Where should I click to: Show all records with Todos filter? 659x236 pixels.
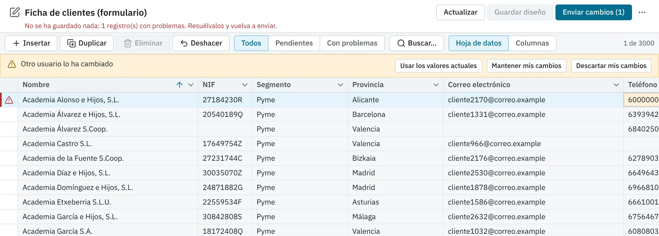[x=251, y=43]
